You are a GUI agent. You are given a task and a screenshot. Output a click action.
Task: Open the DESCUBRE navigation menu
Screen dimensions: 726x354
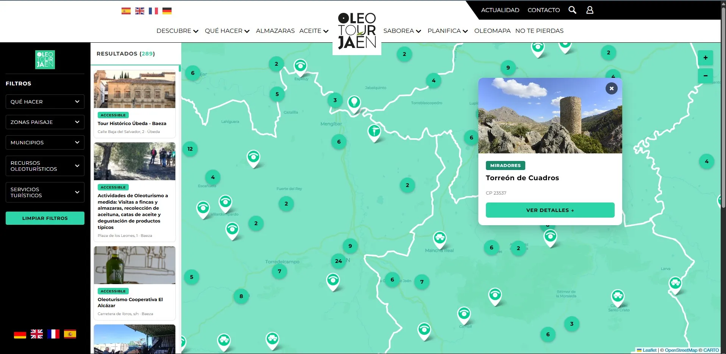coord(177,31)
